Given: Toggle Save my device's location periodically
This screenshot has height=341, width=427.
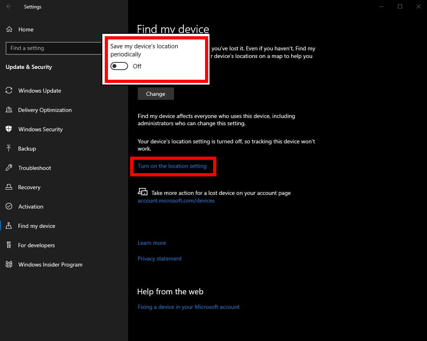Looking at the screenshot, I should click(119, 66).
